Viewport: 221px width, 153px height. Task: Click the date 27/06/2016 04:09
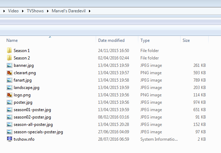point(113,132)
